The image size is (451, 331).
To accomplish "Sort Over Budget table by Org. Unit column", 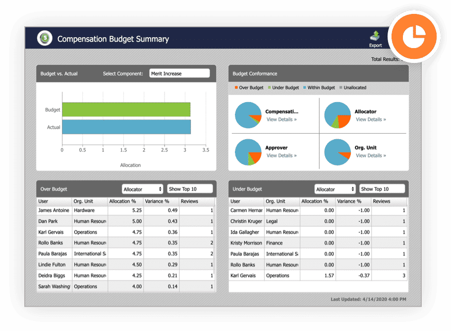I will (90, 201).
